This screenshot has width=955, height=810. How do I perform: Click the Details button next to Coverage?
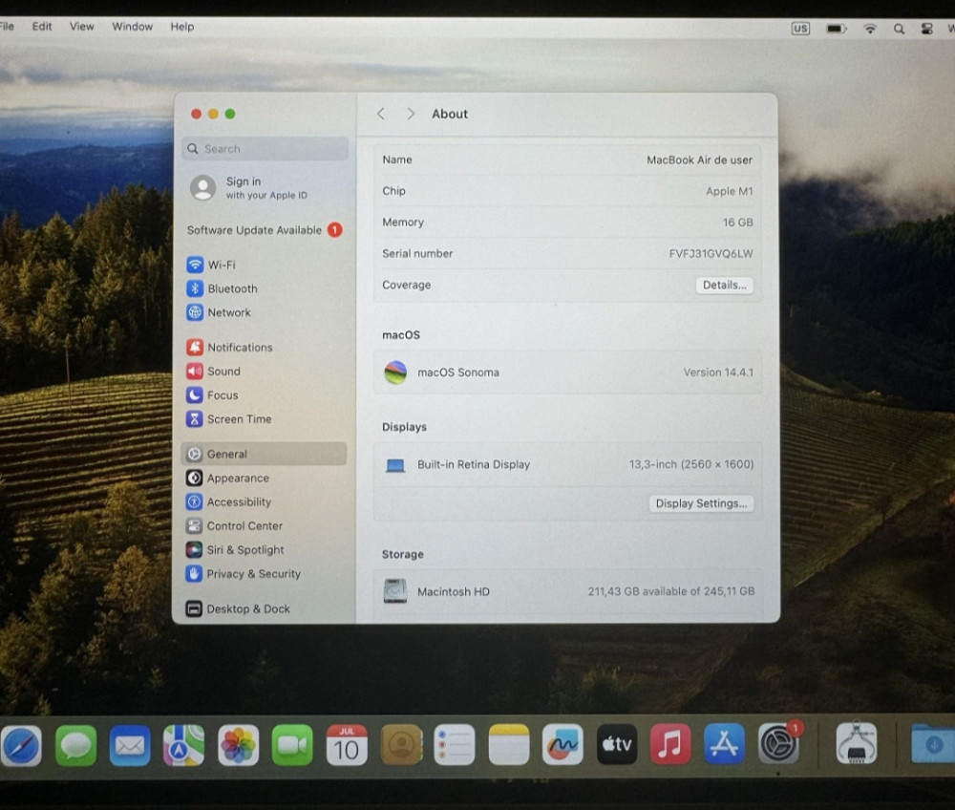coord(724,285)
